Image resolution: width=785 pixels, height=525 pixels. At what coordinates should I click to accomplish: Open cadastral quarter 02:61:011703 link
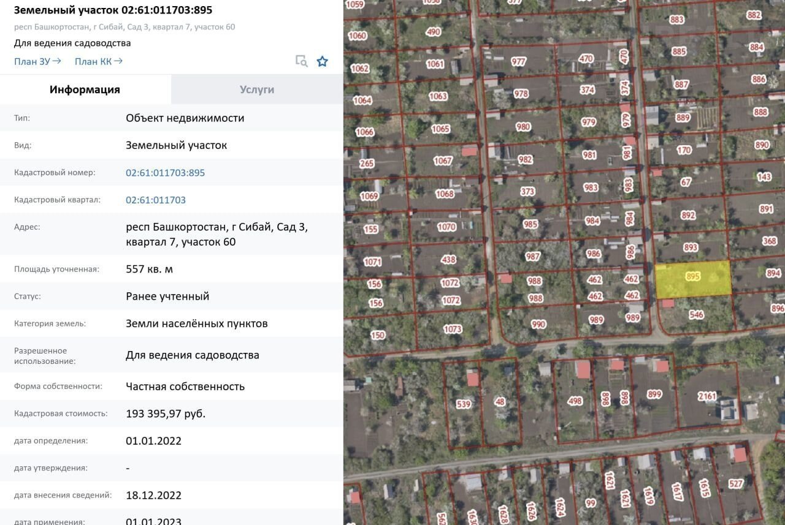click(155, 200)
